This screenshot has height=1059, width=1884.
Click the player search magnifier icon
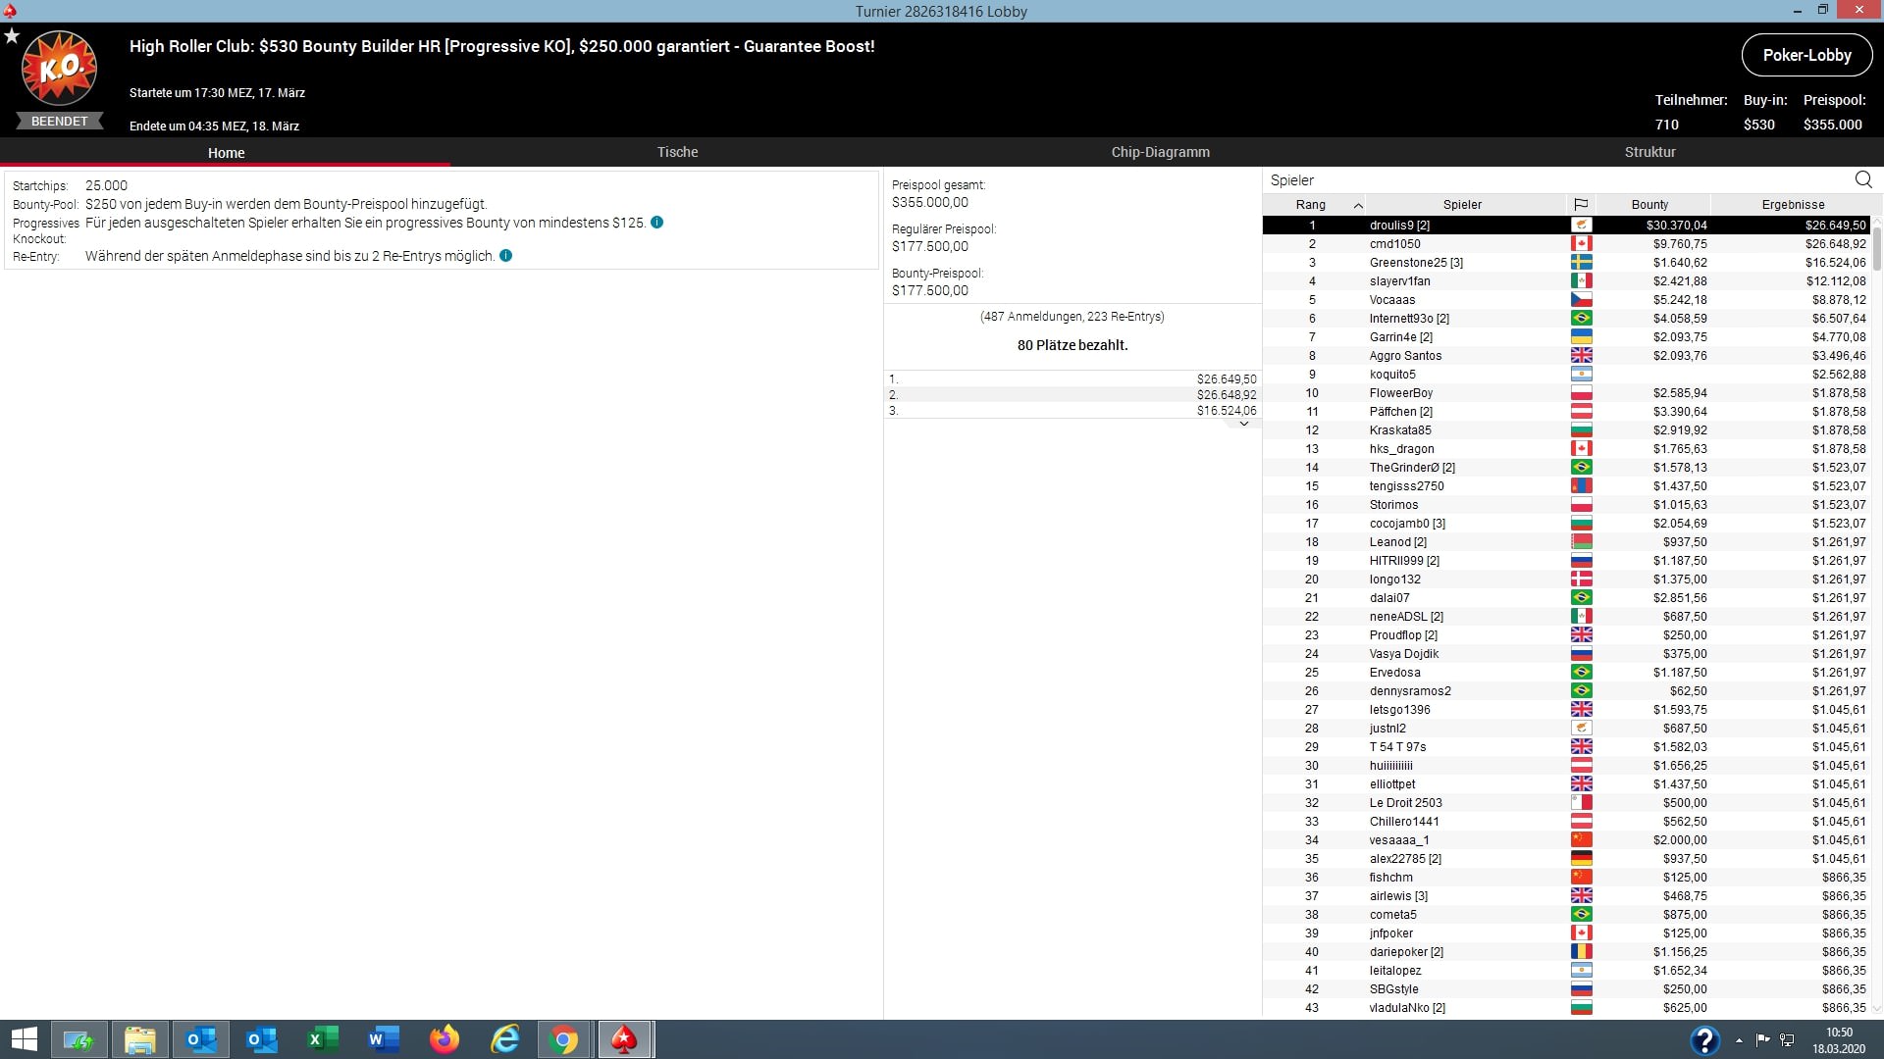coord(1862,179)
